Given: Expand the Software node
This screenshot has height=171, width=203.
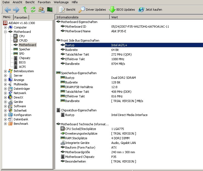Looking at the screenshot, I should click(5, 106).
